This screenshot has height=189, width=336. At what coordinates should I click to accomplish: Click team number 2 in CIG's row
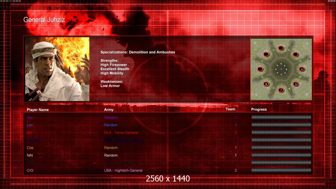pyautogui.click(x=235, y=171)
